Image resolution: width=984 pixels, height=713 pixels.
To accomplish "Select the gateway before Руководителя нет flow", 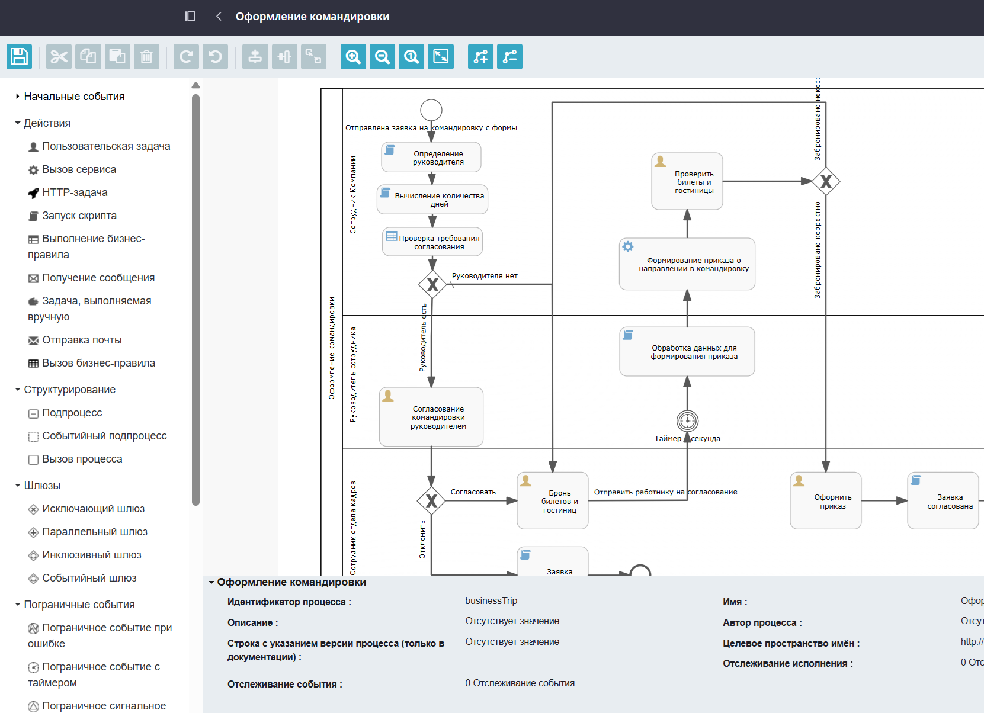I will tap(432, 285).
